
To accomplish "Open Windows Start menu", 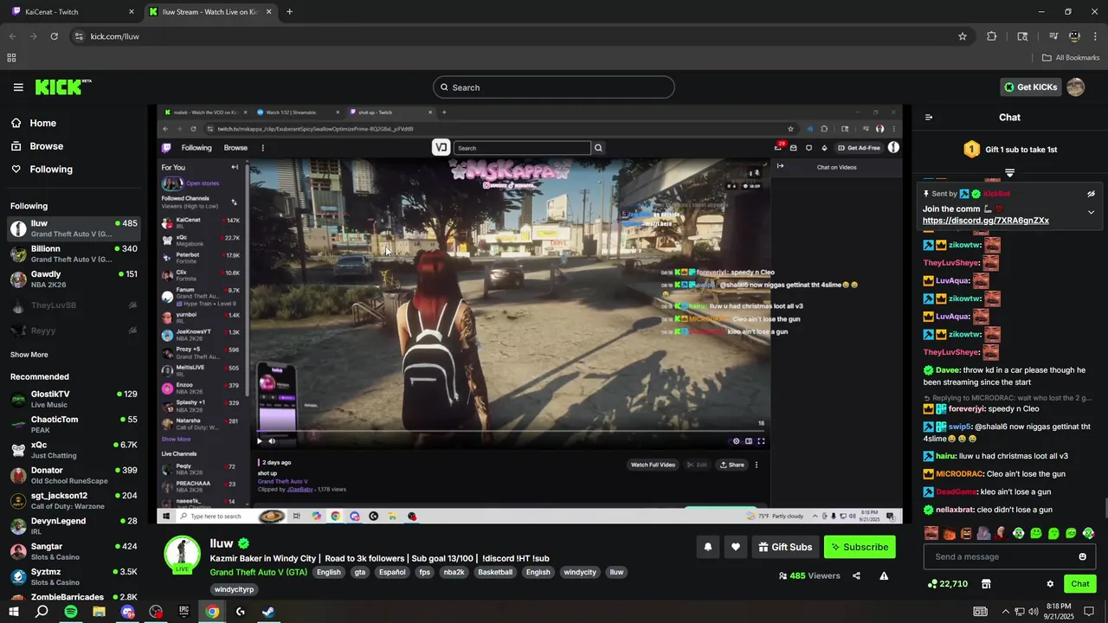I will [14, 612].
